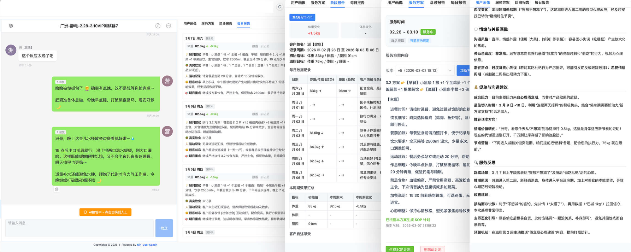This screenshot has width=631, height=252.
Task: Click the 02.28 ~ 03.10 service period text
Action: tap(404, 32)
